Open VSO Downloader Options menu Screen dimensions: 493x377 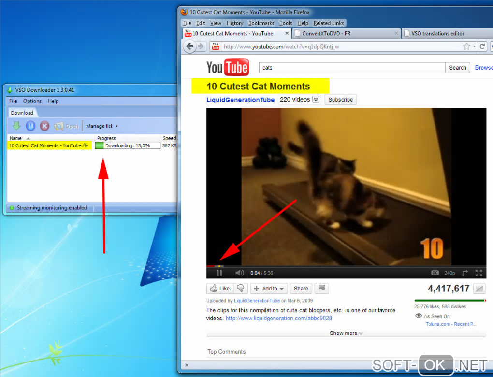pyautogui.click(x=32, y=101)
